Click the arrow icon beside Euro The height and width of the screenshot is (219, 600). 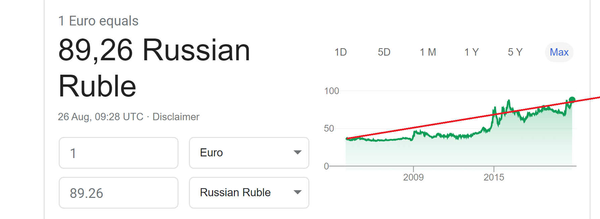pos(297,153)
